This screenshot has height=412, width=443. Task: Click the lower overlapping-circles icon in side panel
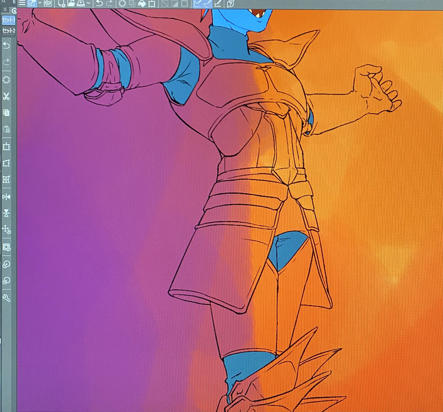6,281
